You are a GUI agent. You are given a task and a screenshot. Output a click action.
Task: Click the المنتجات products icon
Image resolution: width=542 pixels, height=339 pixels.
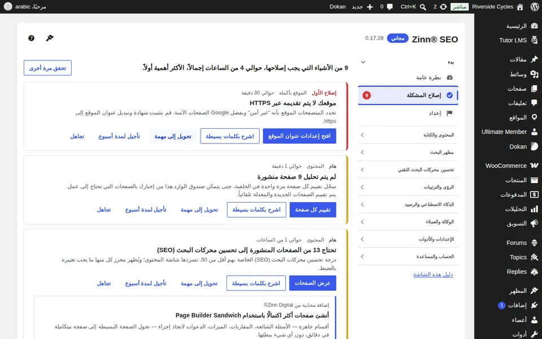534,180
